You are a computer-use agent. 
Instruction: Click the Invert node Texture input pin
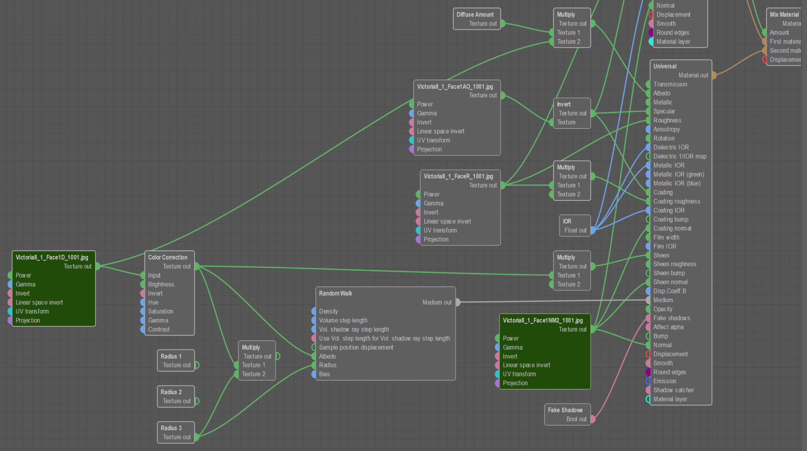(x=551, y=122)
